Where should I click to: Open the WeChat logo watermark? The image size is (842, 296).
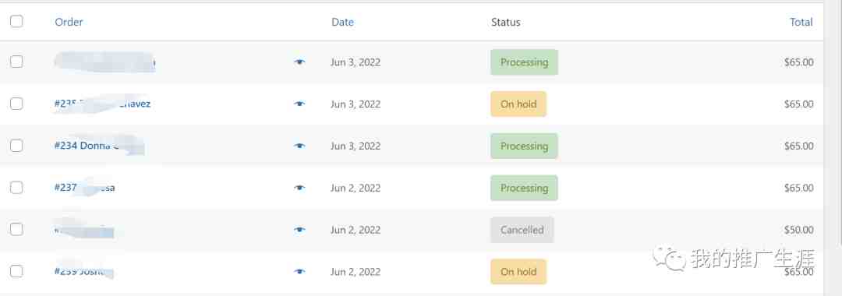coord(669,259)
